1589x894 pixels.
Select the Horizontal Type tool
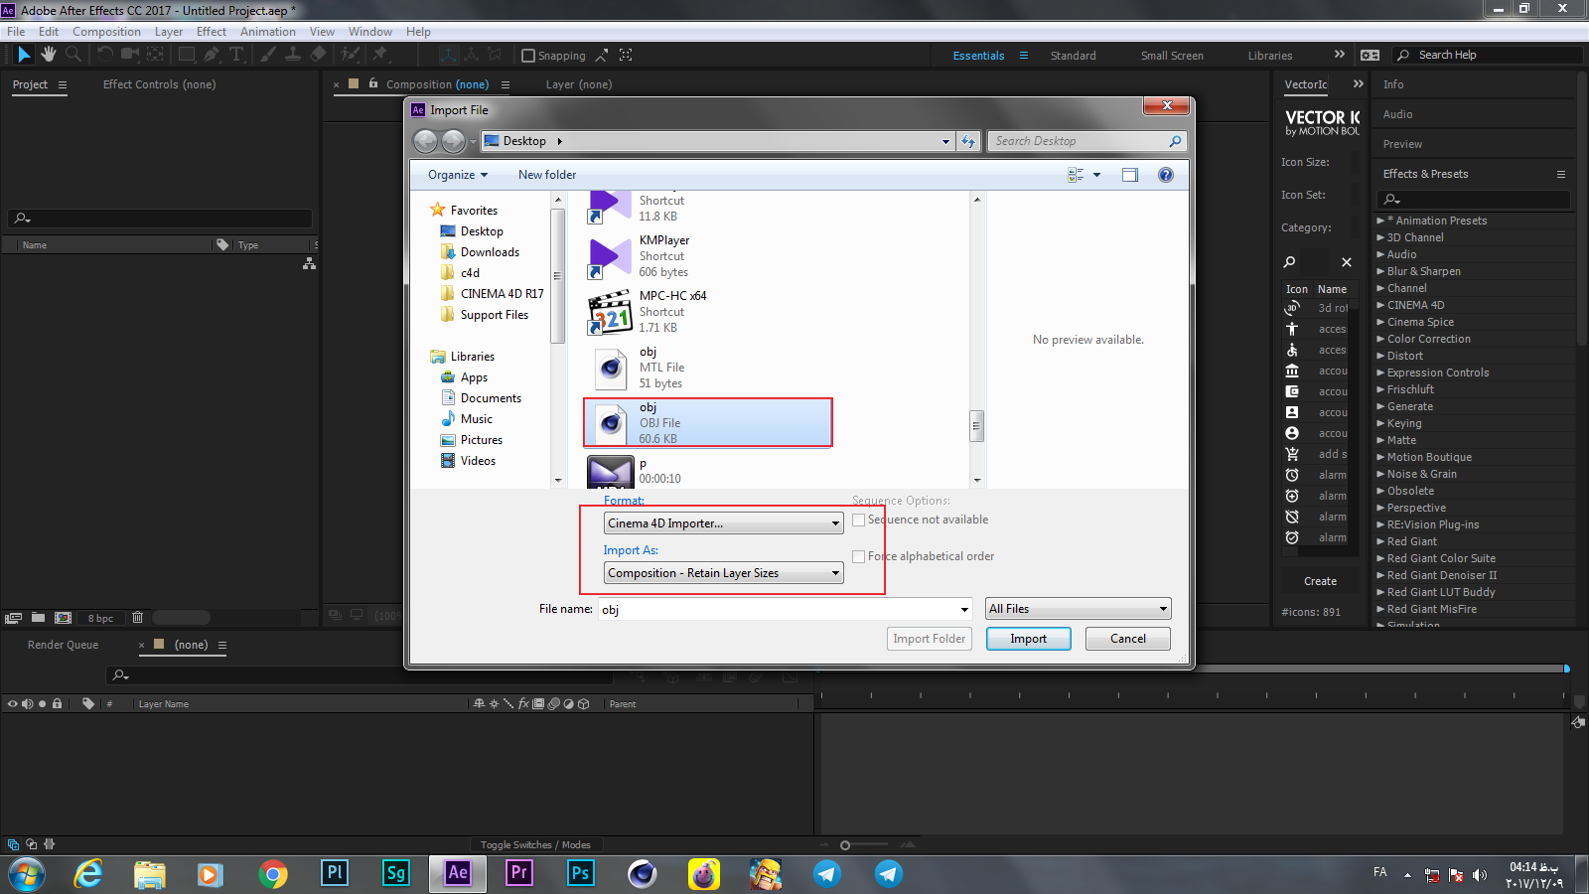coord(236,55)
